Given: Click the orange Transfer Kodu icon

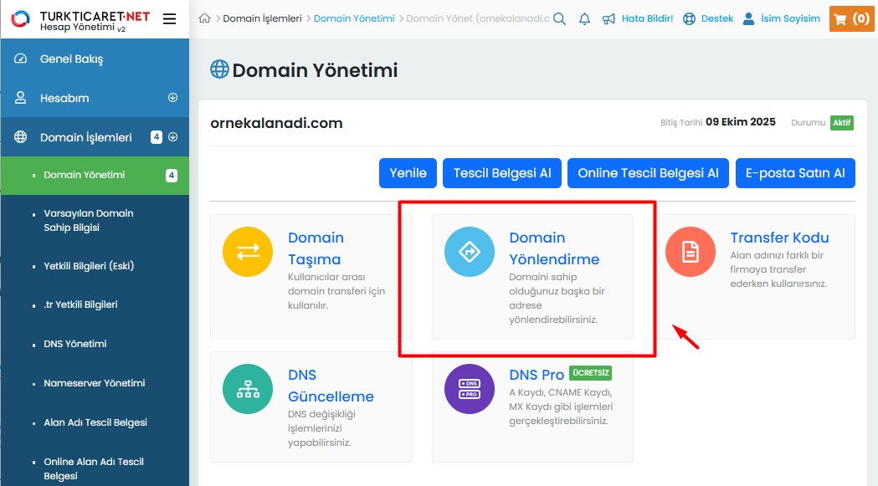Looking at the screenshot, I should pyautogui.click(x=690, y=252).
